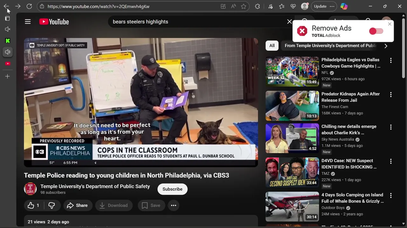Open Predator Kidnaps Again thumbnail

tap(292, 106)
